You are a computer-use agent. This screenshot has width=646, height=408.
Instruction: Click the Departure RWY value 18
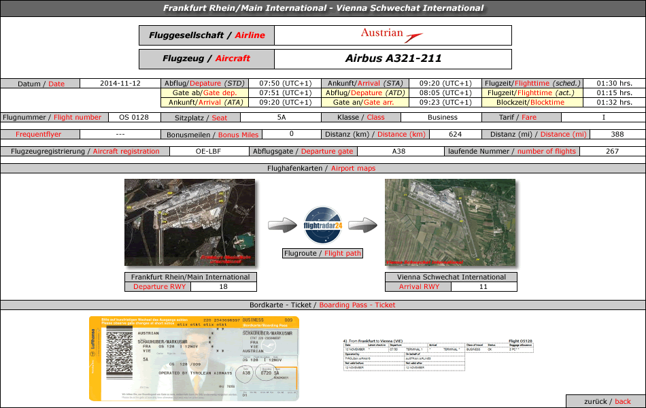point(224,286)
